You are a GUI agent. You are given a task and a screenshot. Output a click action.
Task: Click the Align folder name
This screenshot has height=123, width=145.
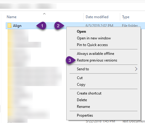click(x=17, y=26)
